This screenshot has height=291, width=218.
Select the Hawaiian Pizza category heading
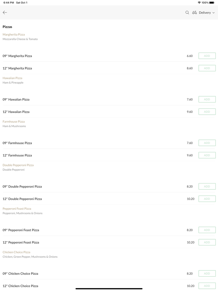click(12, 78)
